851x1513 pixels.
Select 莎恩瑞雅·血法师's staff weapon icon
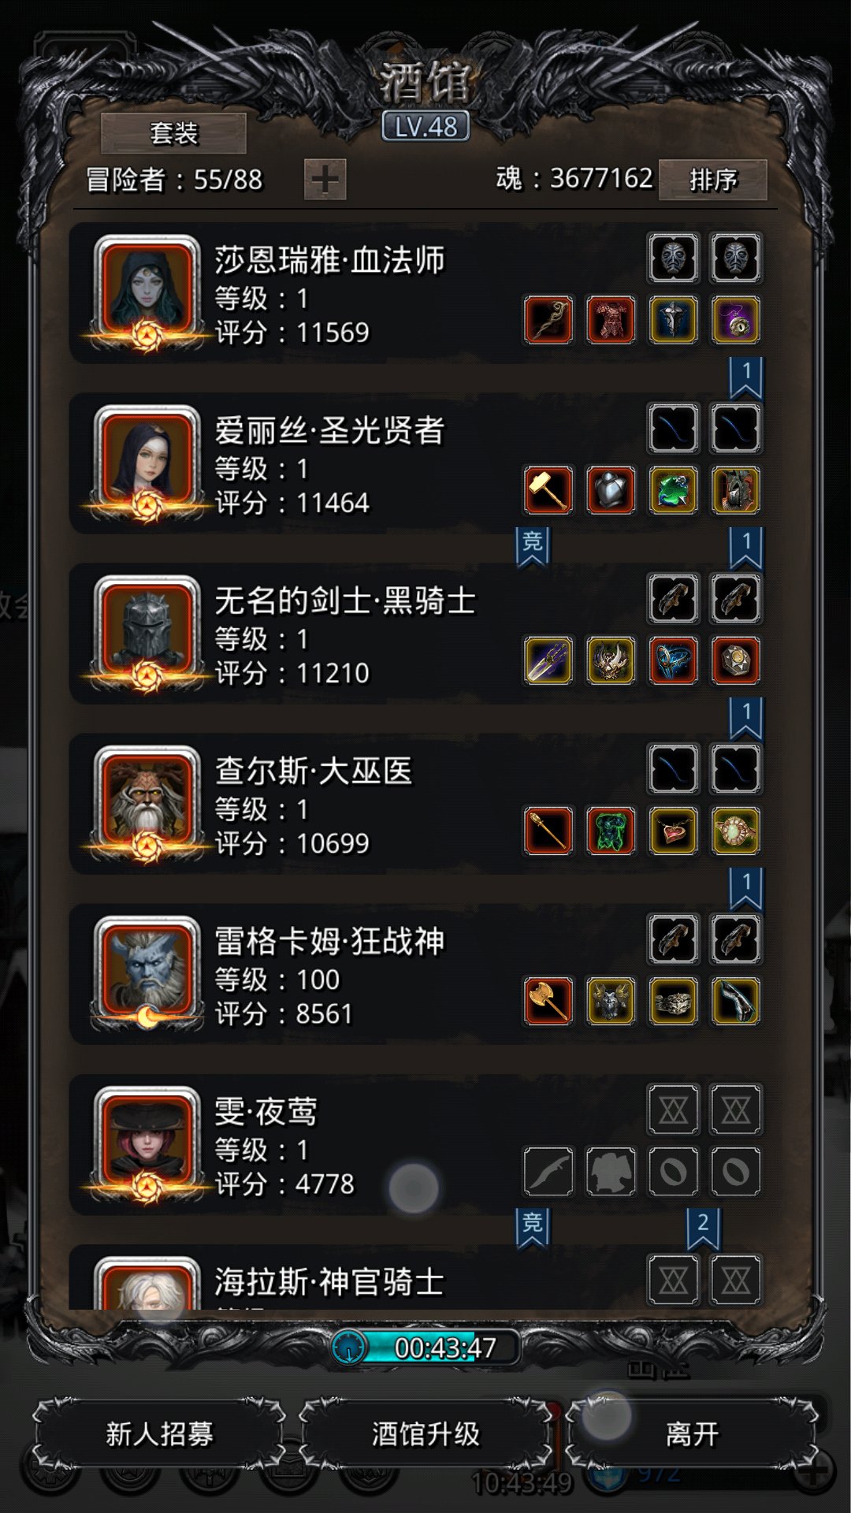coord(548,320)
